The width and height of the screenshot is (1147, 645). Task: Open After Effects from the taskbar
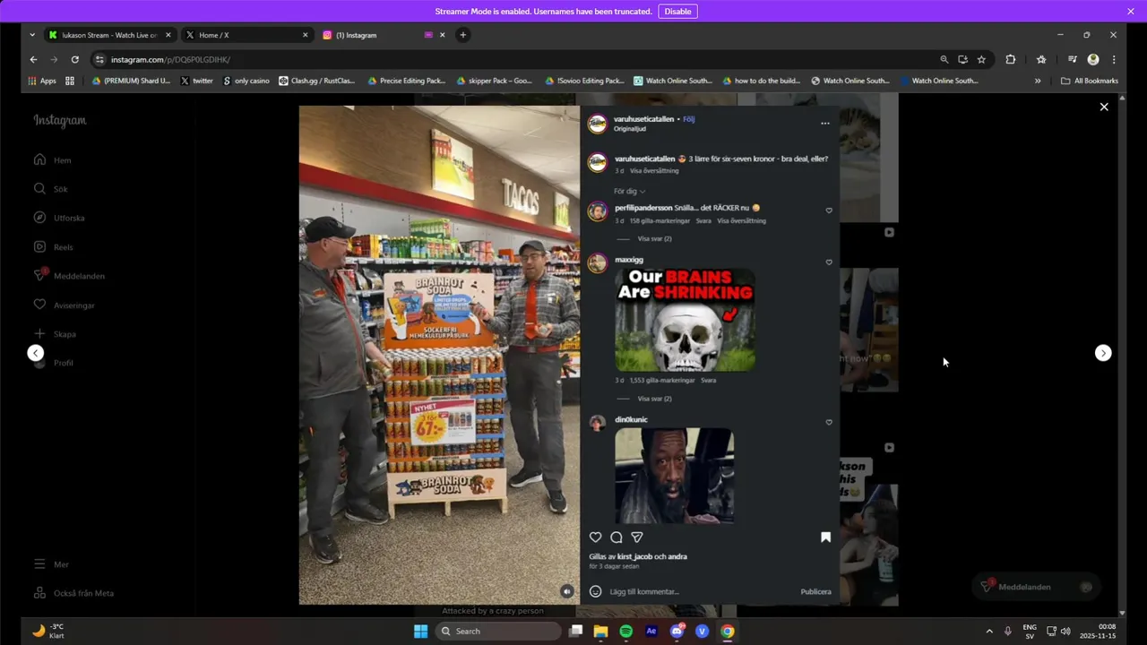coord(651,632)
